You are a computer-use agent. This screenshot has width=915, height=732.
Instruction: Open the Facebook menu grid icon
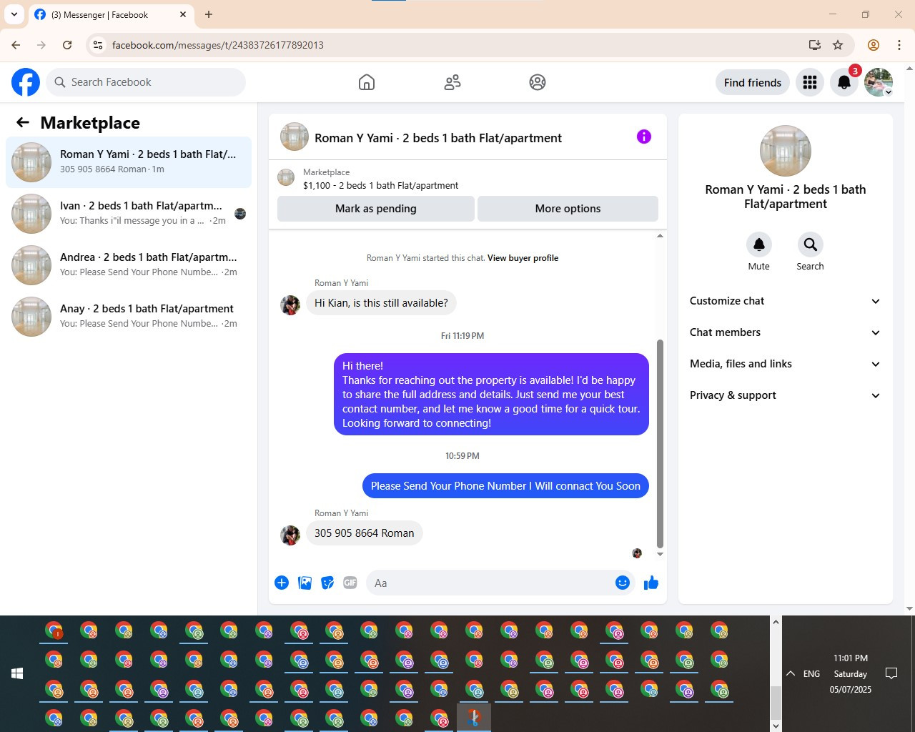810,82
